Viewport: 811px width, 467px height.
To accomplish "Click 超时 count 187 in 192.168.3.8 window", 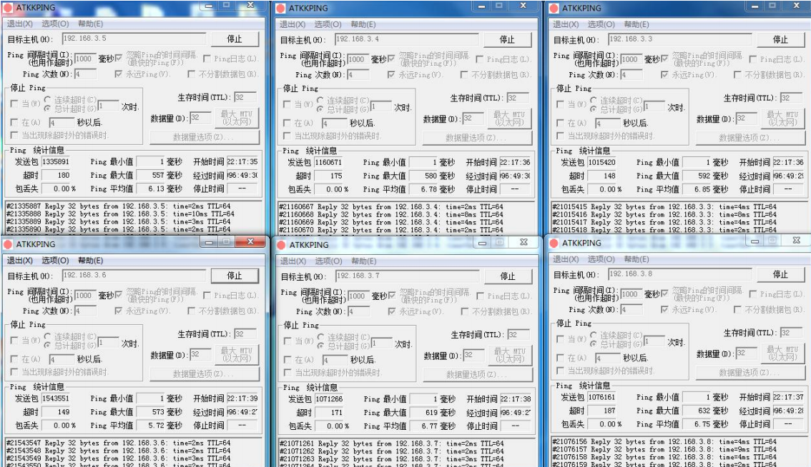I will [601, 410].
